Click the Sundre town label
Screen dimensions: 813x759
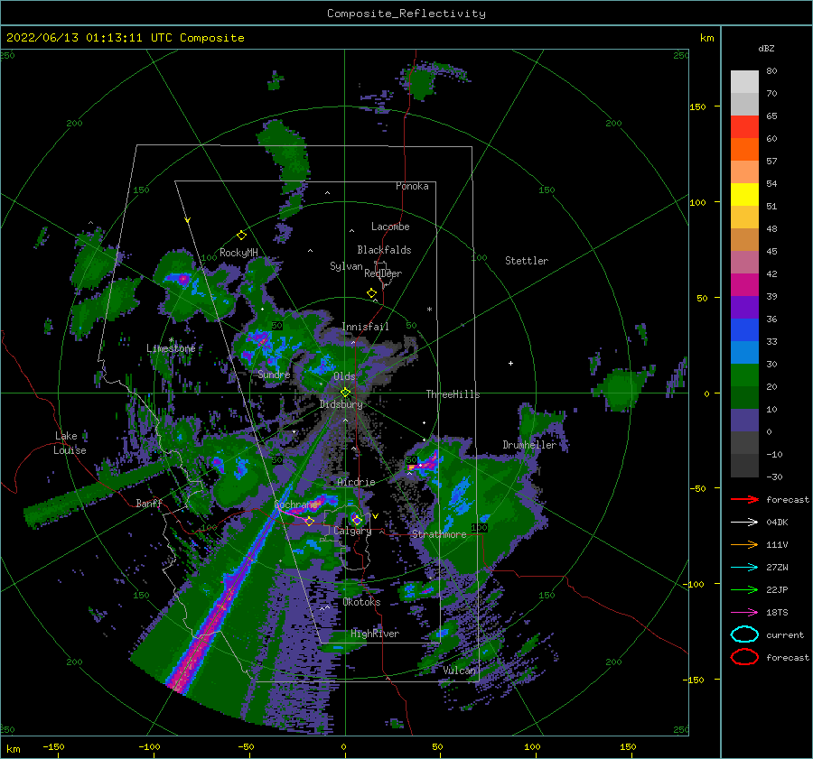pos(274,374)
